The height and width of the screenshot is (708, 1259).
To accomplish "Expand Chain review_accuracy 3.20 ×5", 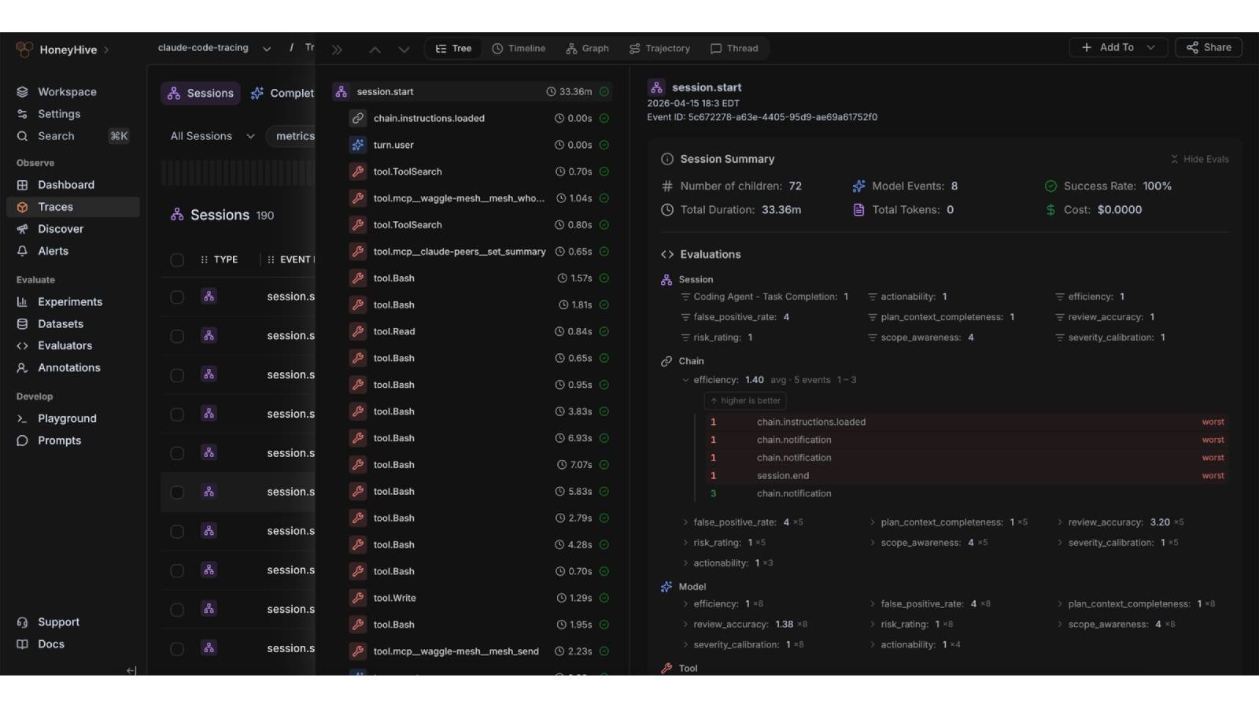I will click(1060, 522).
